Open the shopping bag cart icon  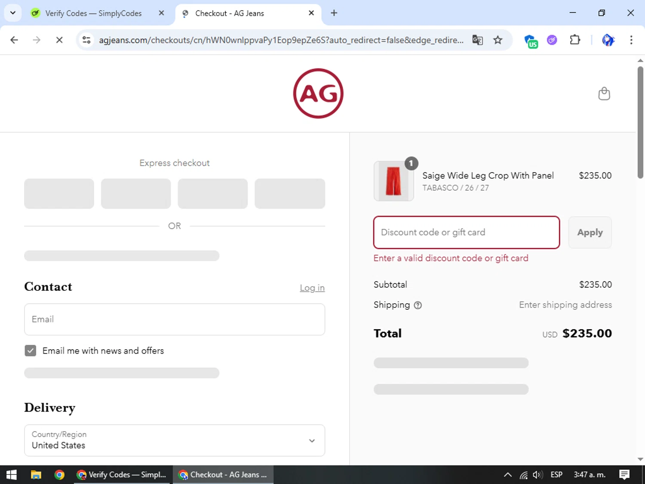pos(604,93)
